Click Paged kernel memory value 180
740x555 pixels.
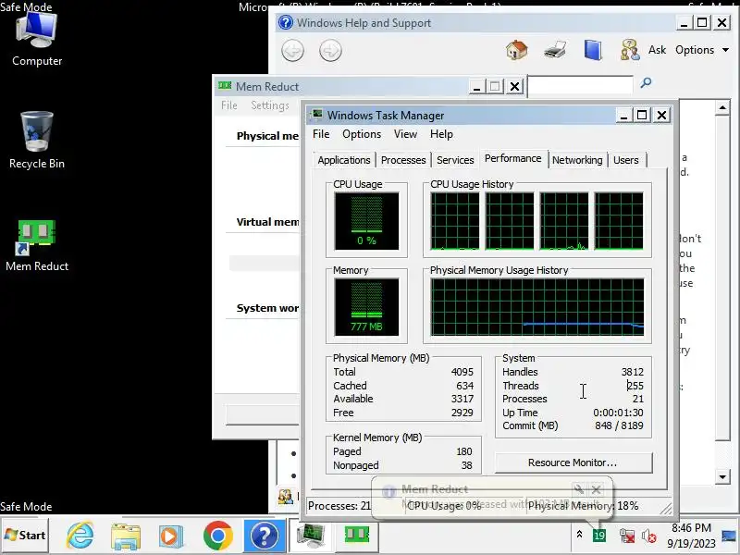pos(464,451)
